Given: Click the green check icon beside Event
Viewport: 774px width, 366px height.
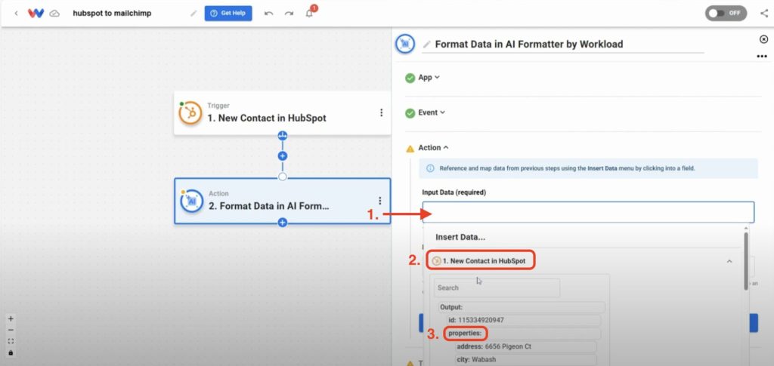Looking at the screenshot, I should click(410, 113).
